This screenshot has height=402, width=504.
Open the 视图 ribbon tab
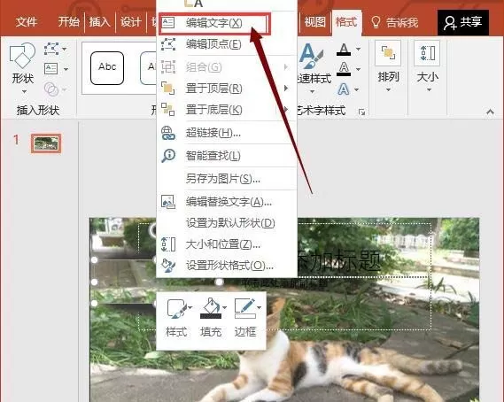(314, 22)
